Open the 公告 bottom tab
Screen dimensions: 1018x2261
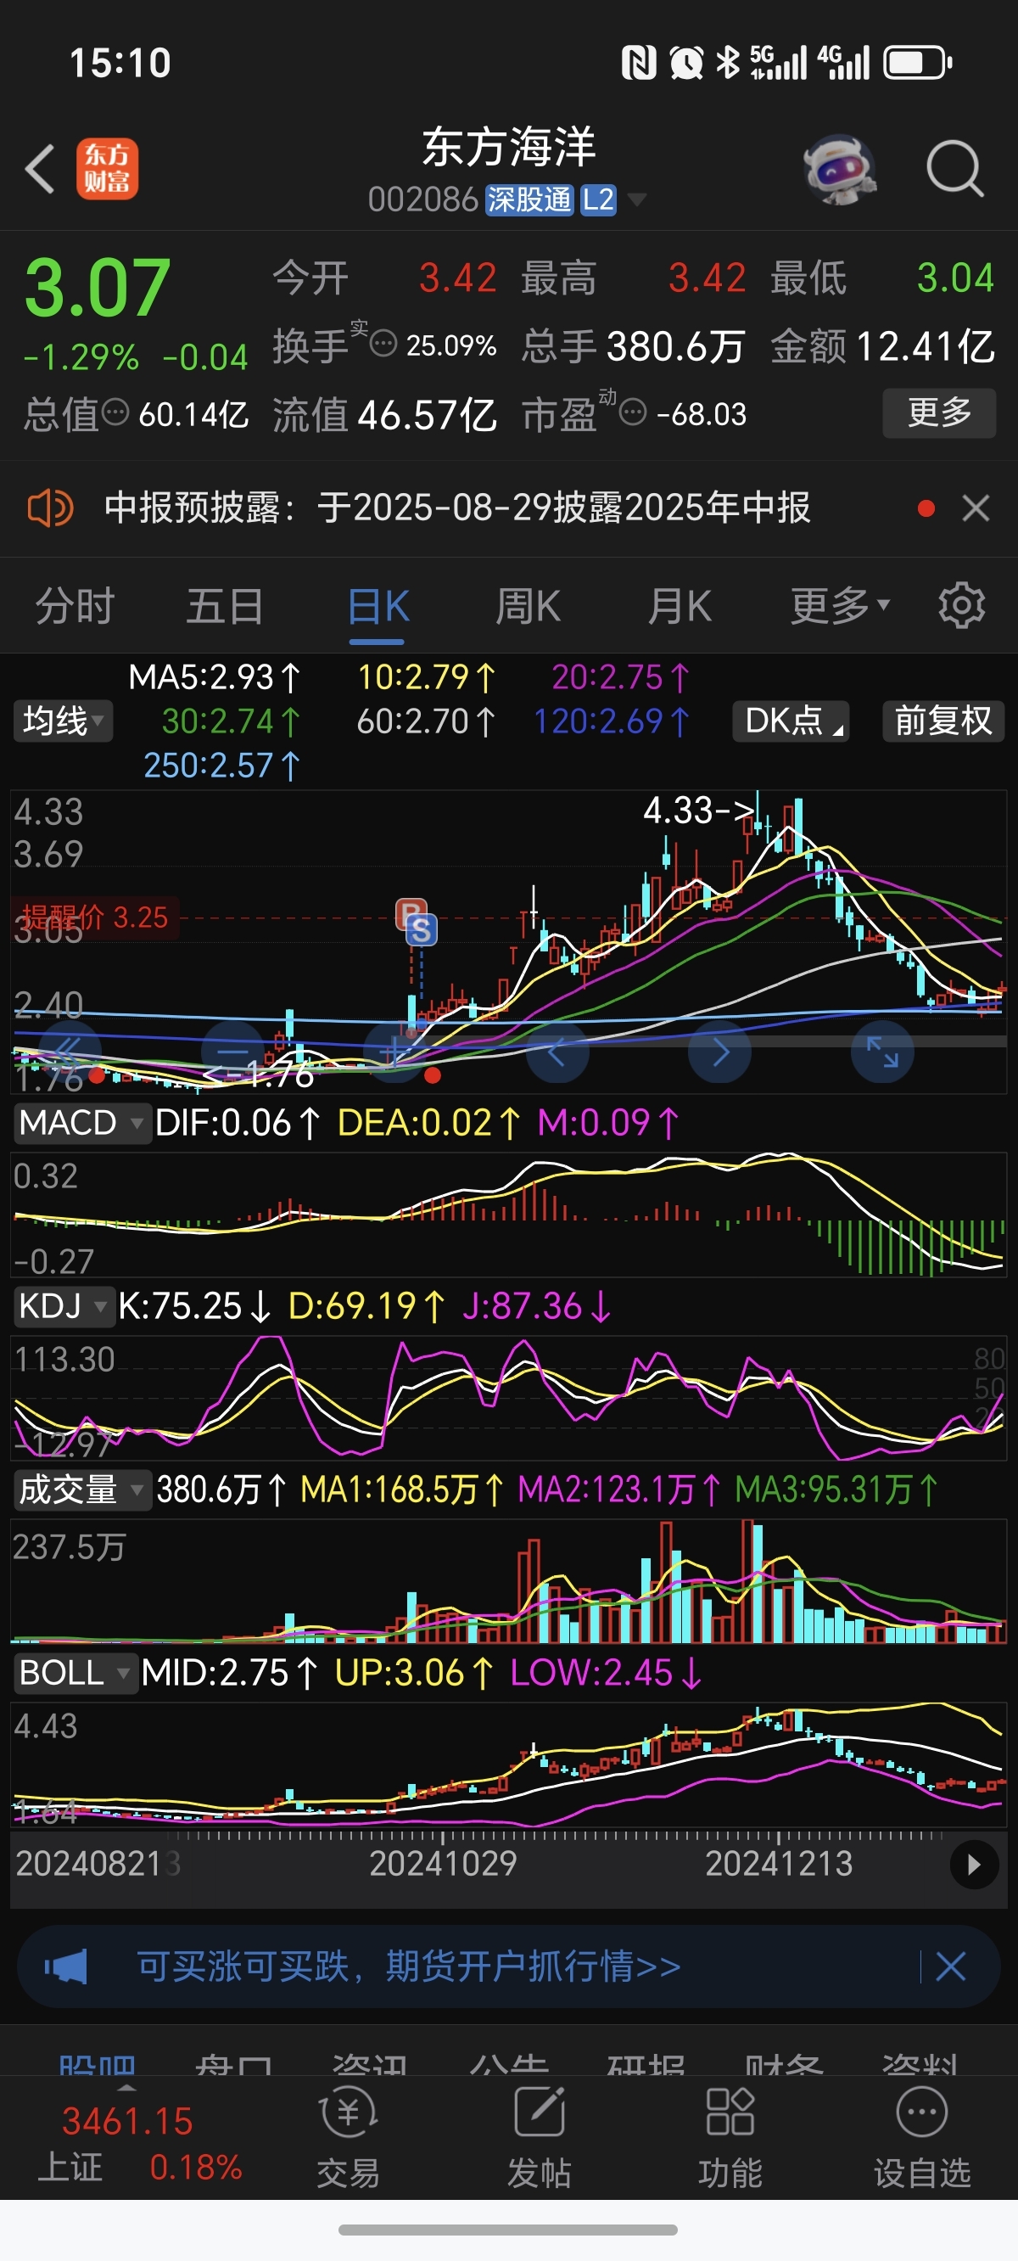click(508, 2064)
